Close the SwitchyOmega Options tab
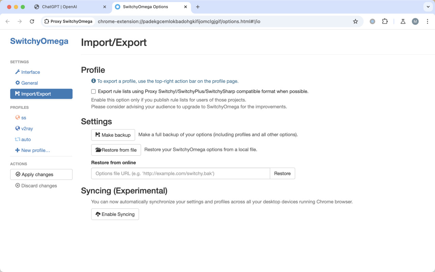Viewport: 435px width, 272px height. [186, 7]
